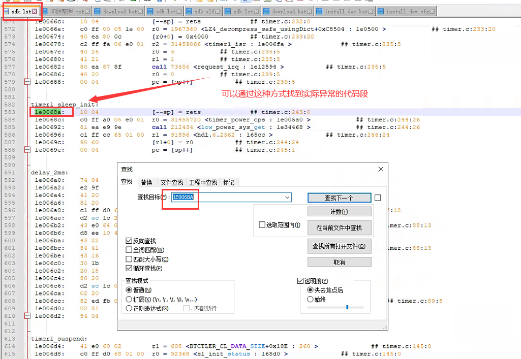Switch to the 问题整理.txt file tab

click(67, 11)
